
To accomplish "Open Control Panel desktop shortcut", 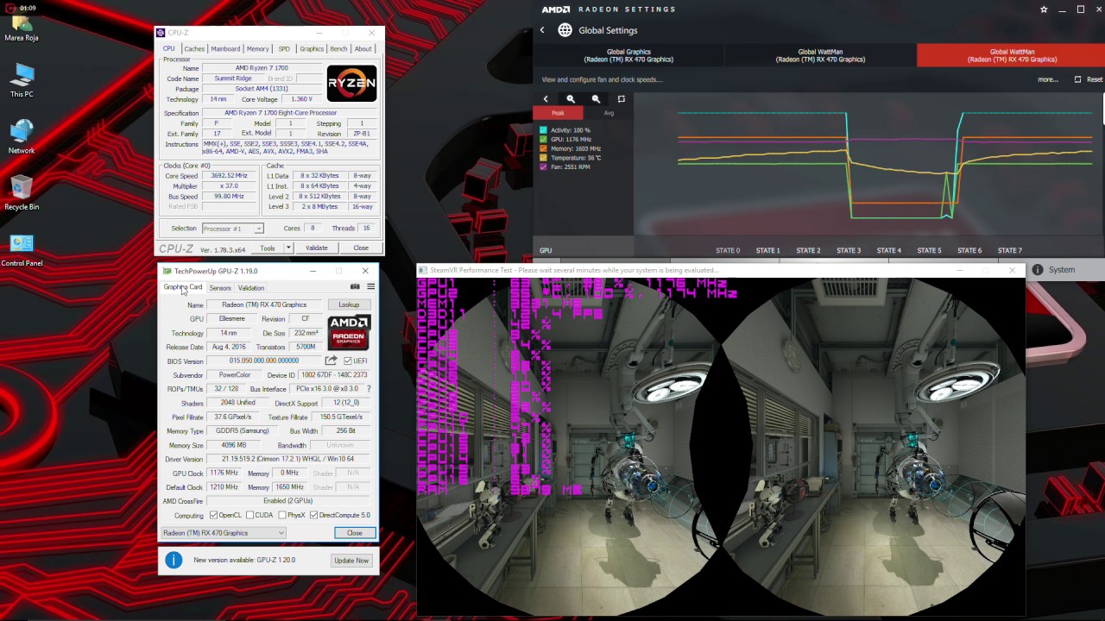I will tap(22, 250).
